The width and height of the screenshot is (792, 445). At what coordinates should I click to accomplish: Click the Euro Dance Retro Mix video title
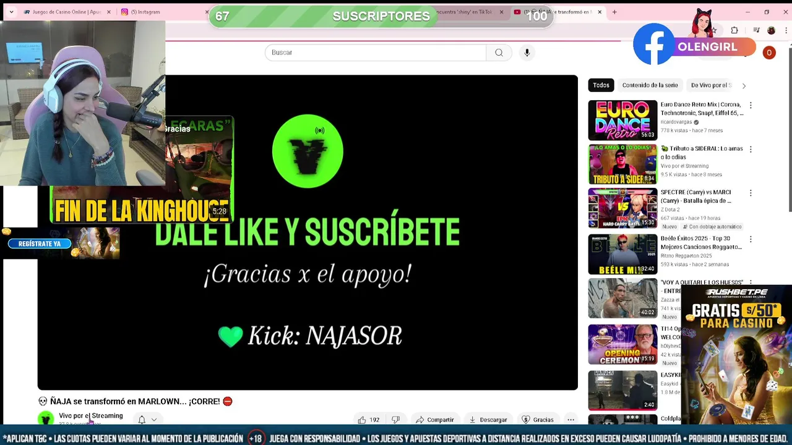pos(702,109)
